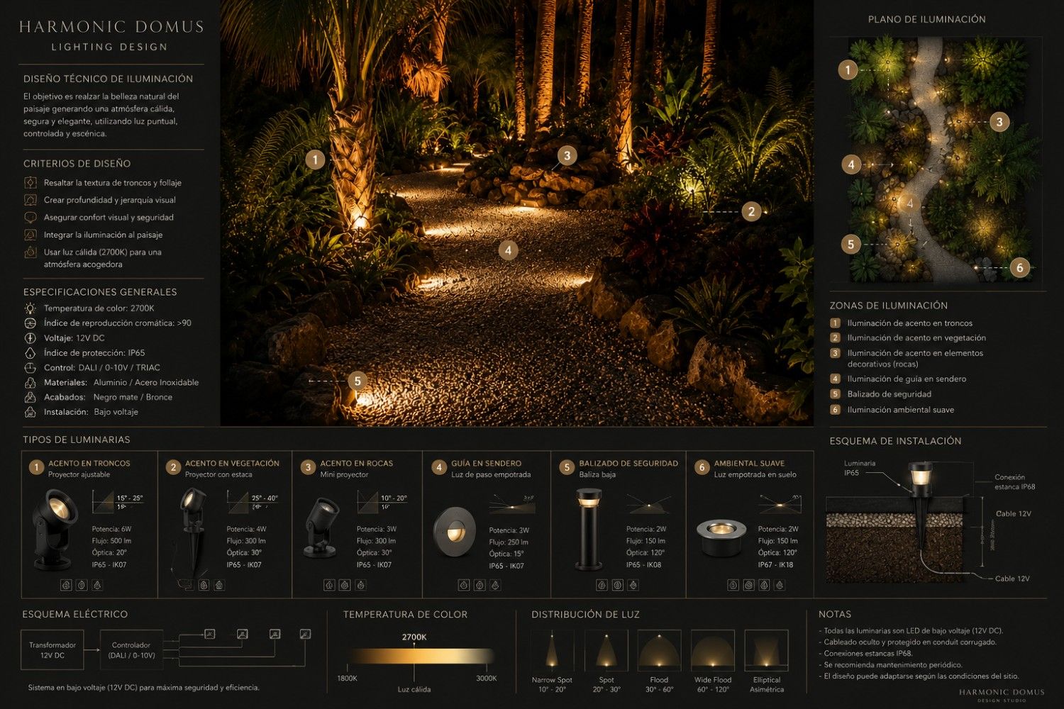
Task: Click the sun icon beside Temperatura de color
Action: click(x=30, y=308)
